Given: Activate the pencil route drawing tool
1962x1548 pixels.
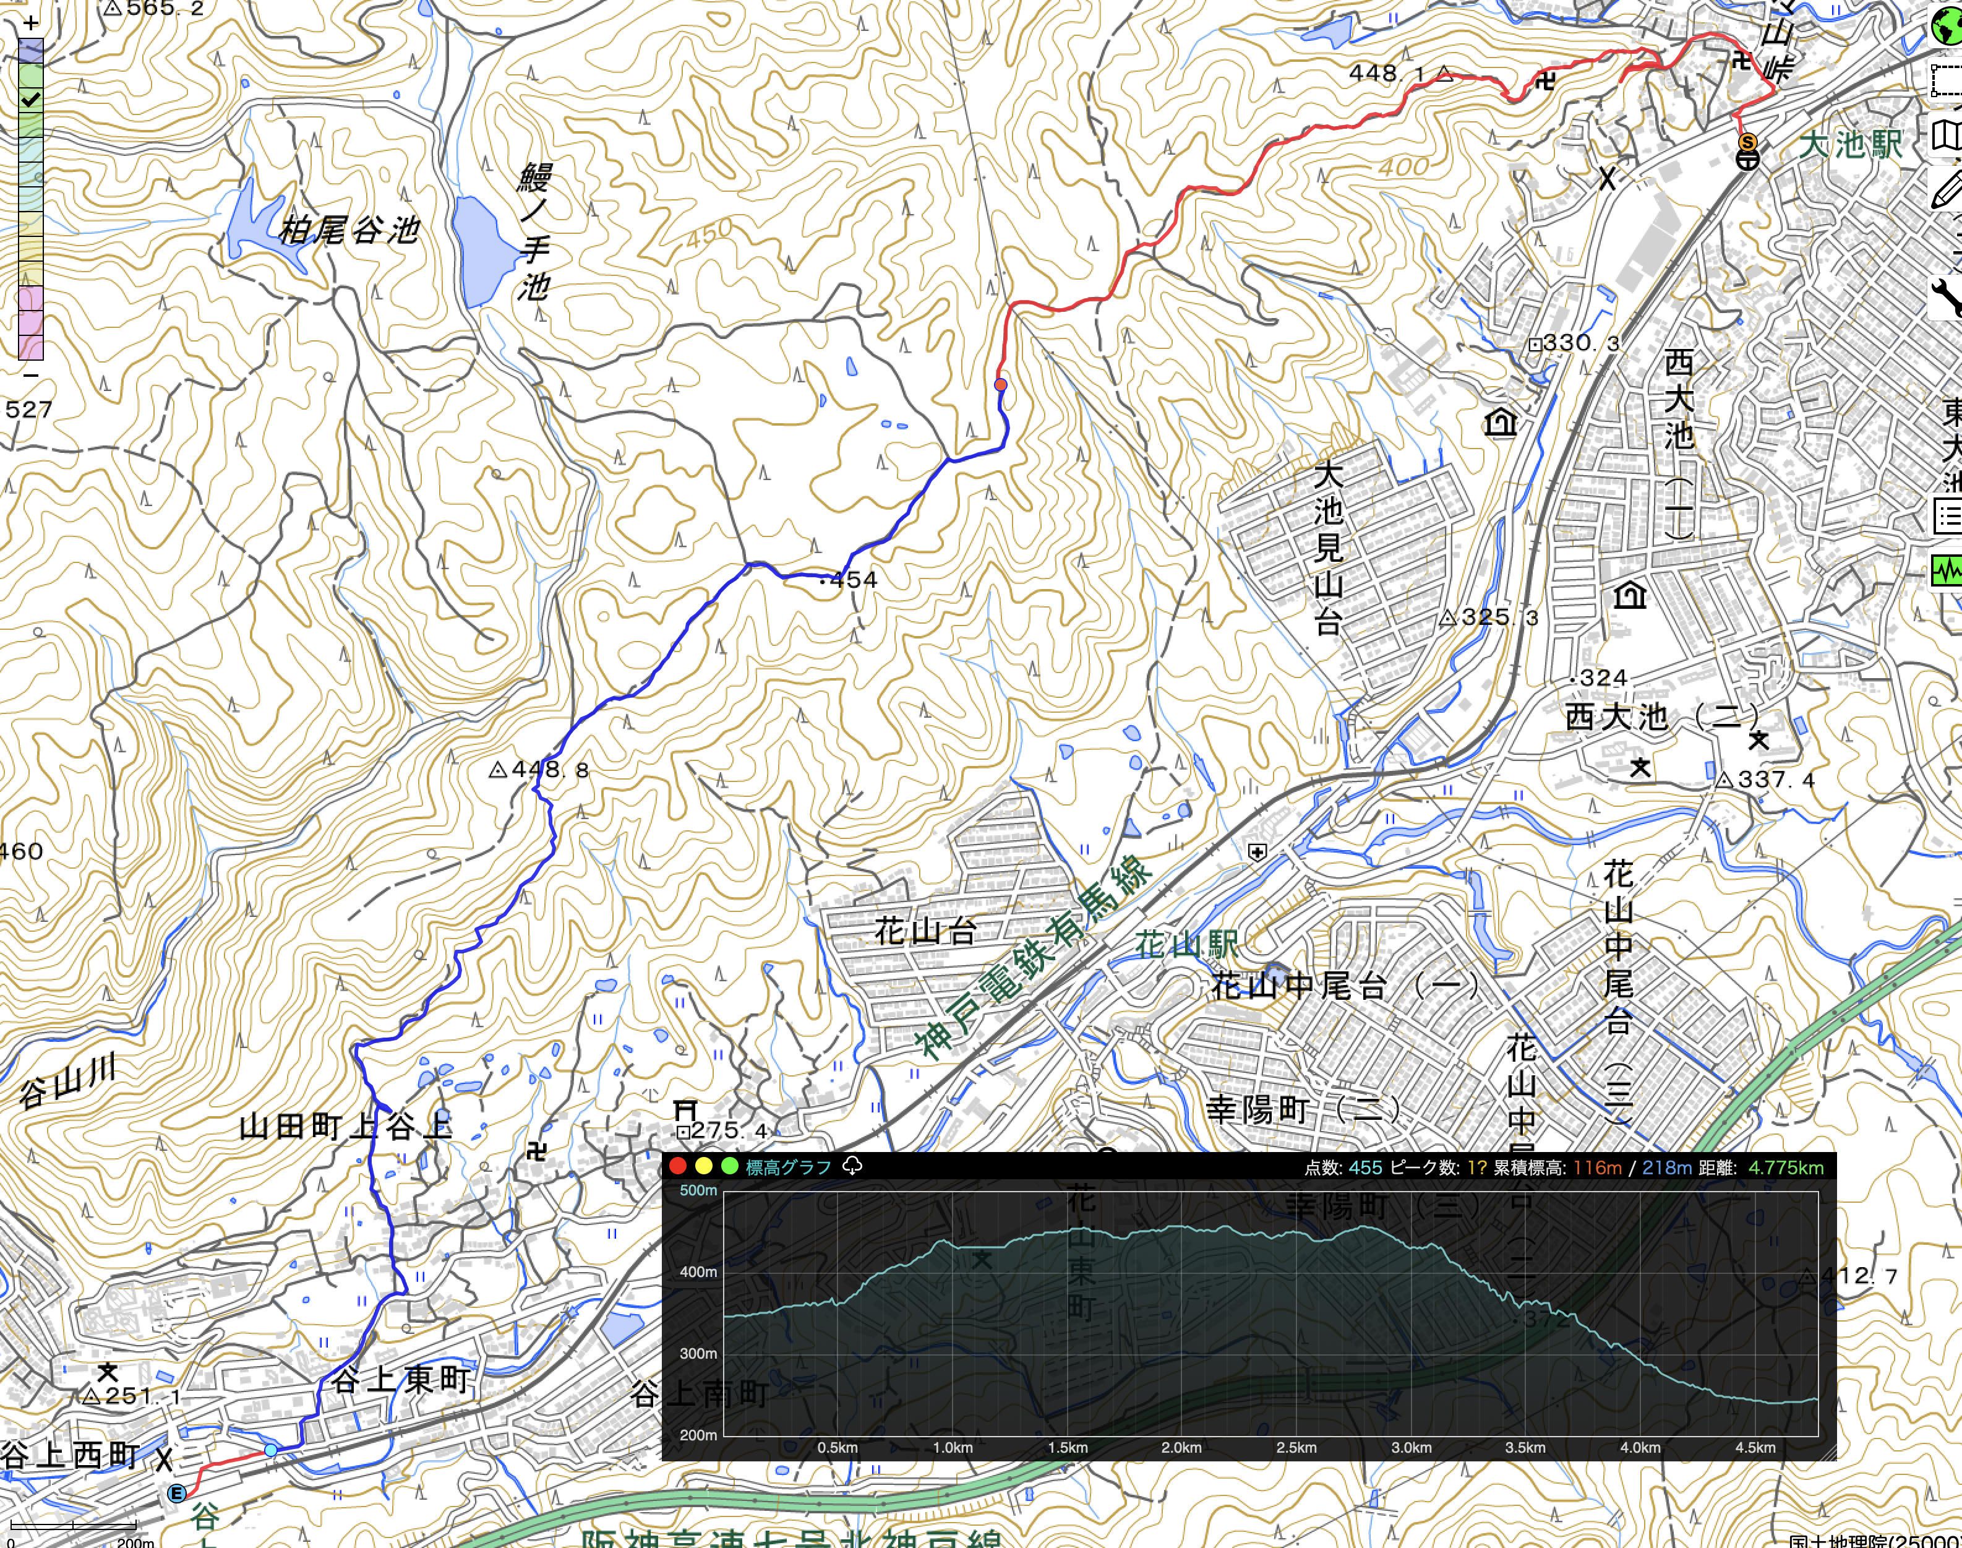Looking at the screenshot, I should [1947, 189].
